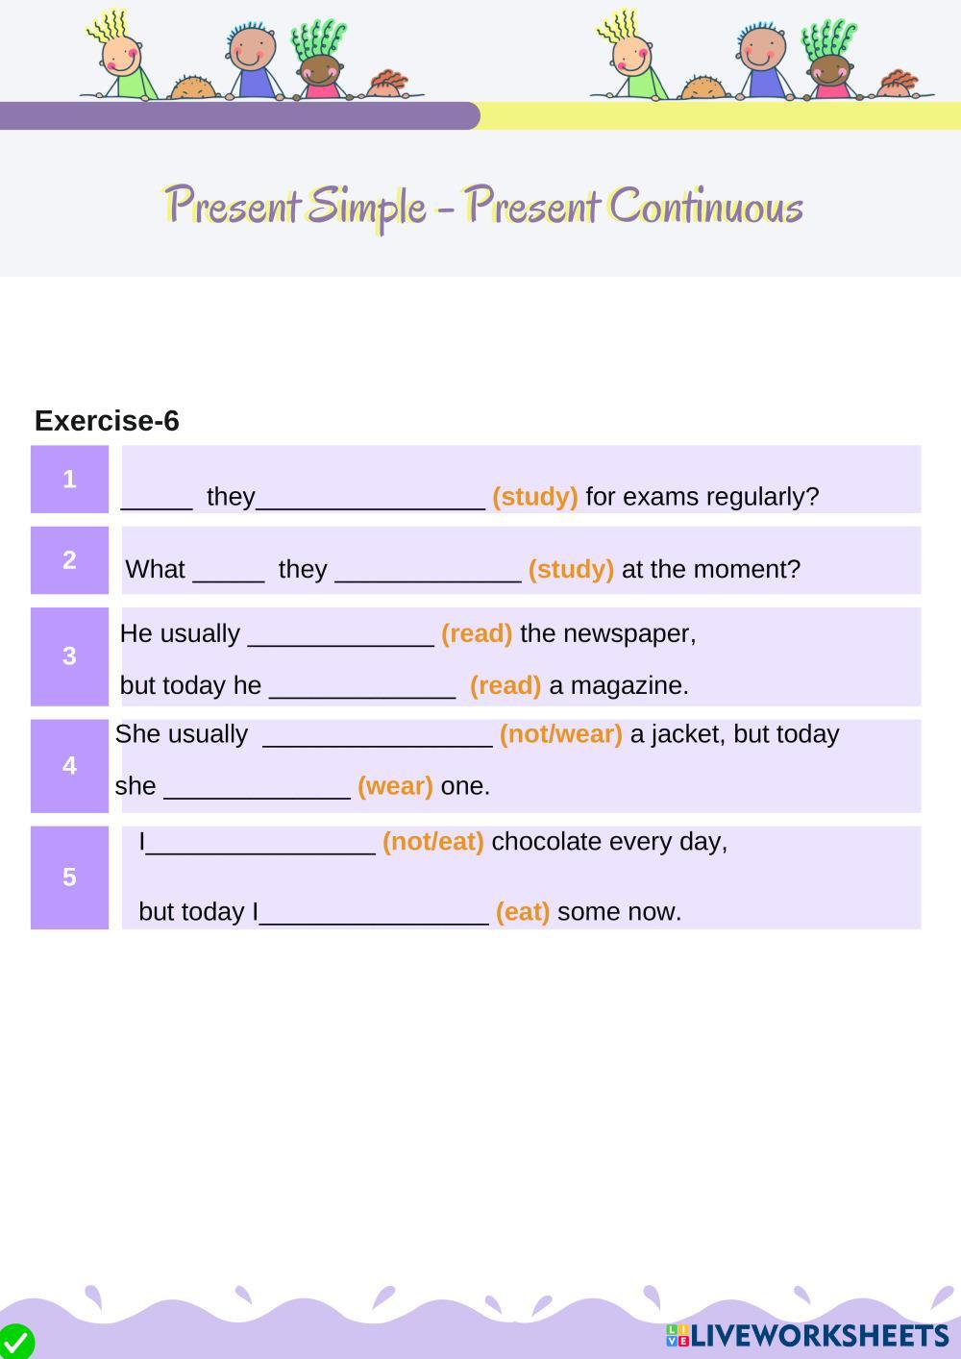Click the blank before "(wear) one."
This screenshot has width=961, height=1359.
tap(257, 786)
